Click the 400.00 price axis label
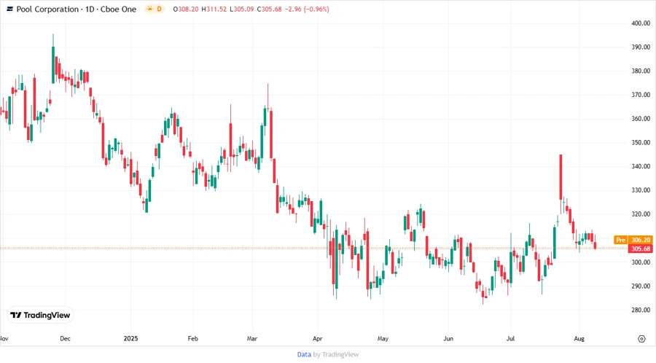The height and width of the screenshot is (363, 656). (x=641, y=23)
